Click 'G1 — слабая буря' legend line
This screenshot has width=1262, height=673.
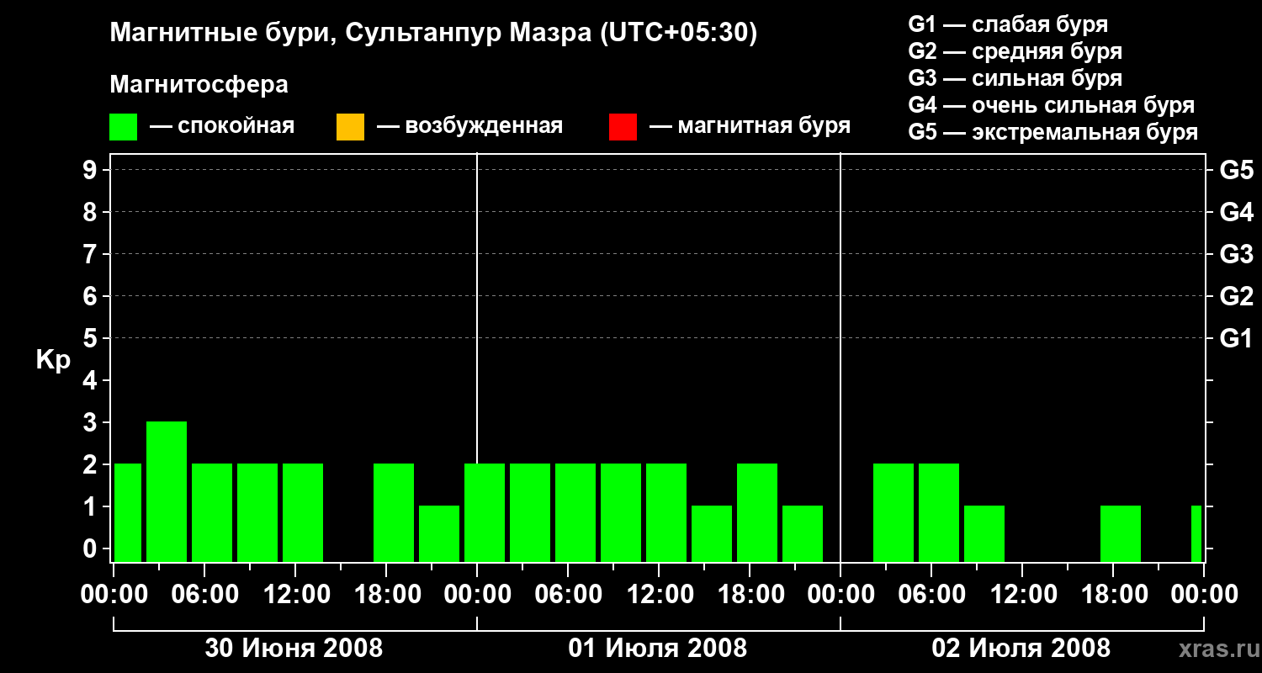point(1008,24)
